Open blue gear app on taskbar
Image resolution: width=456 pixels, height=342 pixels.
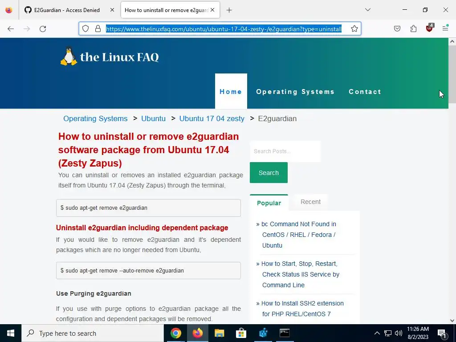coord(263,333)
